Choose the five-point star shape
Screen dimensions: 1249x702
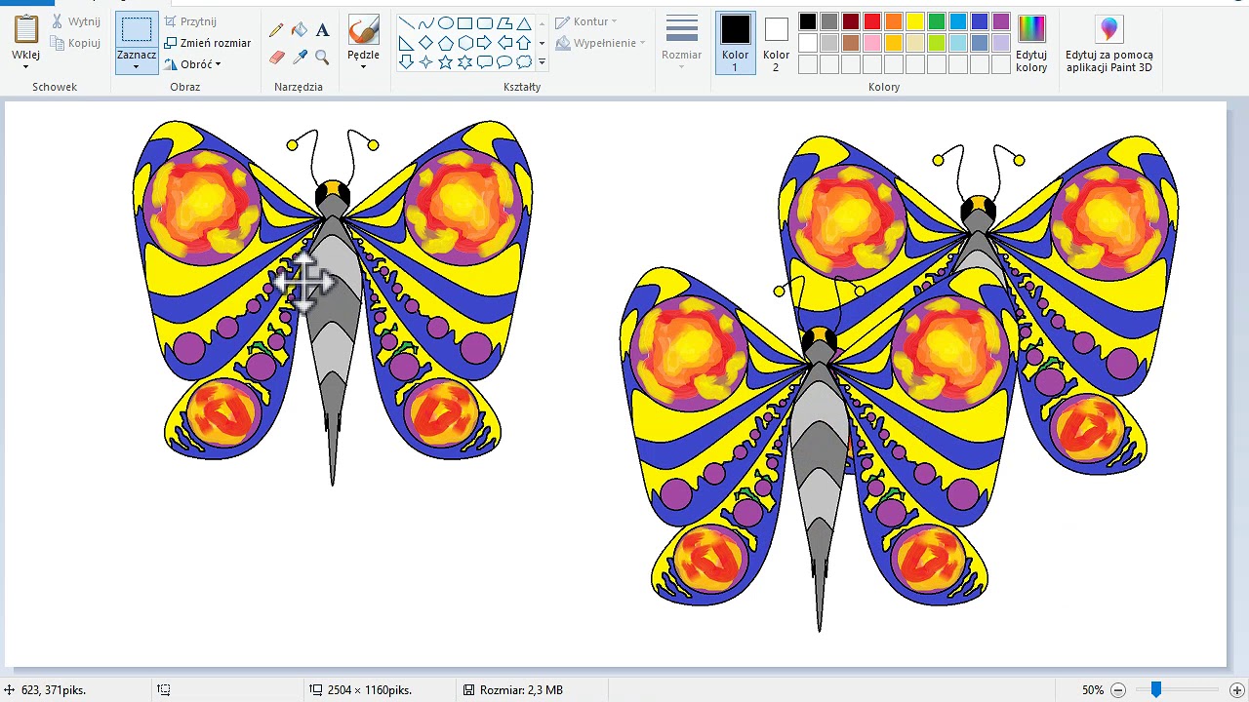(445, 62)
